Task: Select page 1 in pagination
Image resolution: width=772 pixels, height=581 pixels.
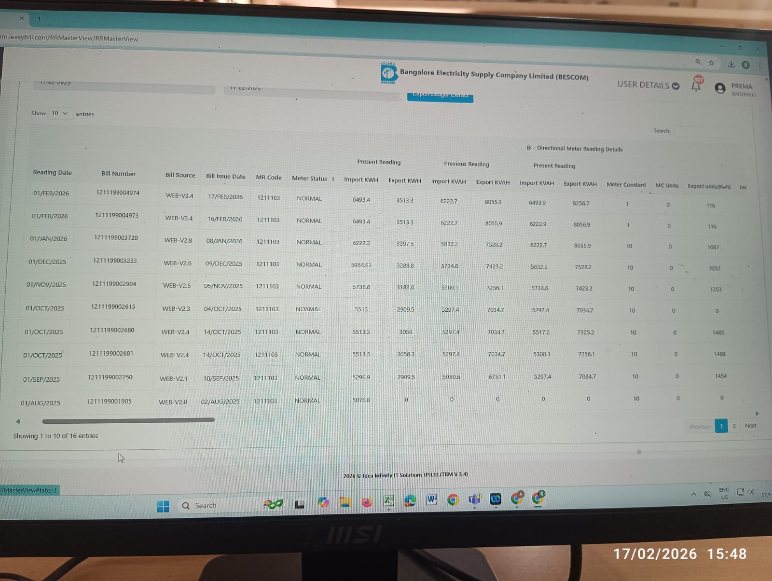Action: click(721, 426)
